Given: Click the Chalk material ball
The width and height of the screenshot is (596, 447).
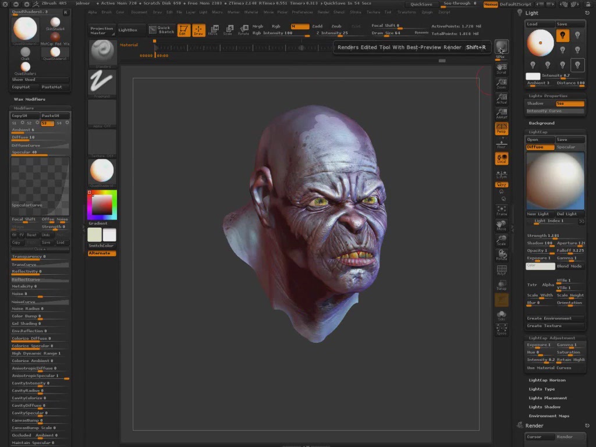Looking at the screenshot, I should pos(25,53).
